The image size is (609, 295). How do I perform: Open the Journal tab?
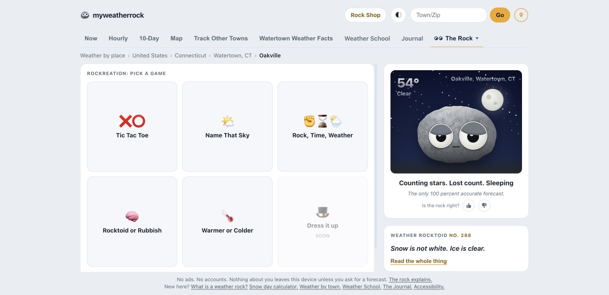[412, 38]
